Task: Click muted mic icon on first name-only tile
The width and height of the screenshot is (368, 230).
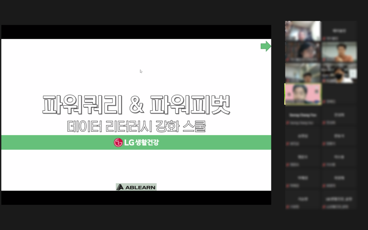Action: click(324, 39)
